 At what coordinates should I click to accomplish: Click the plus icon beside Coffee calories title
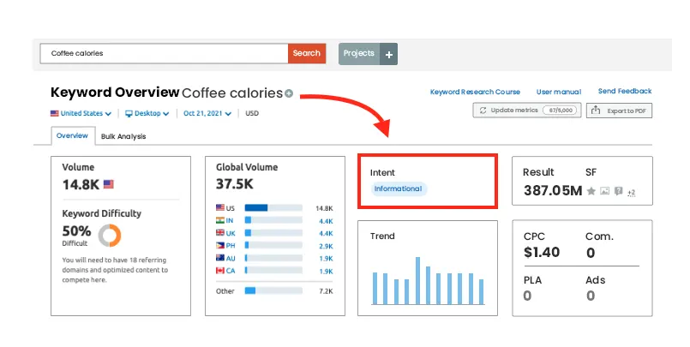pos(289,93)
